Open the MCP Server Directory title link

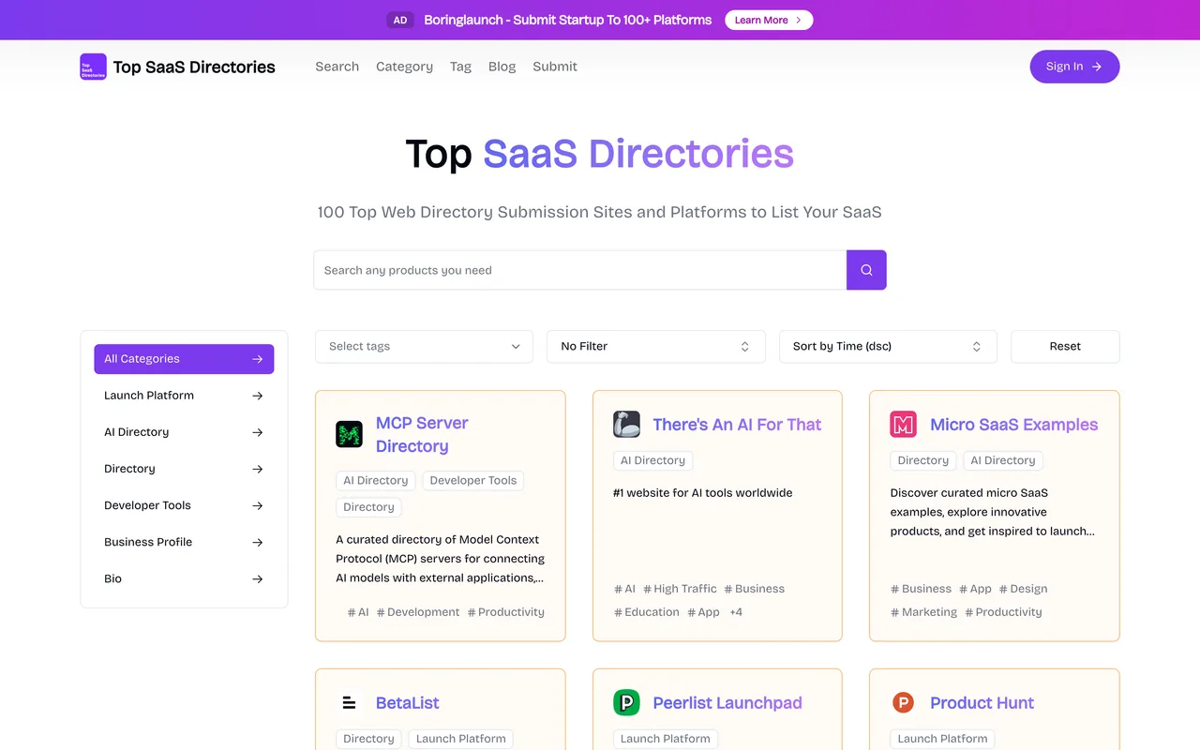coord(422,434)
